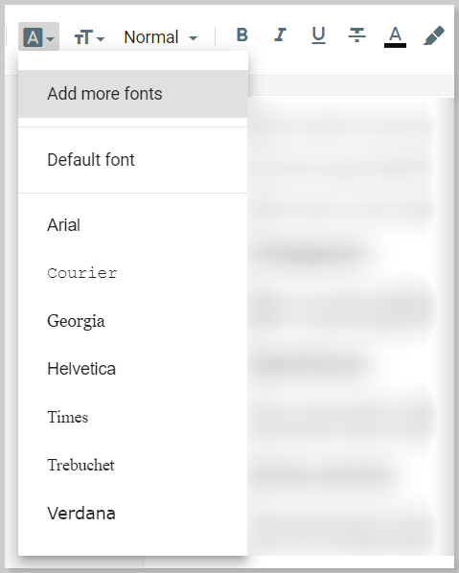This screenshot has width=459, height=573.
Task: Expand the Normal paragraph style dropdown
Action: pos(160,37)
